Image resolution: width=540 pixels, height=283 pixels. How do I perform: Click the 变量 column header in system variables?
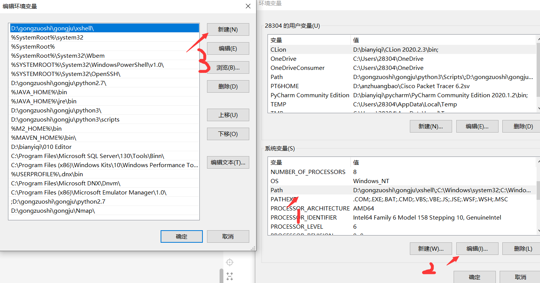pos(309,162)
